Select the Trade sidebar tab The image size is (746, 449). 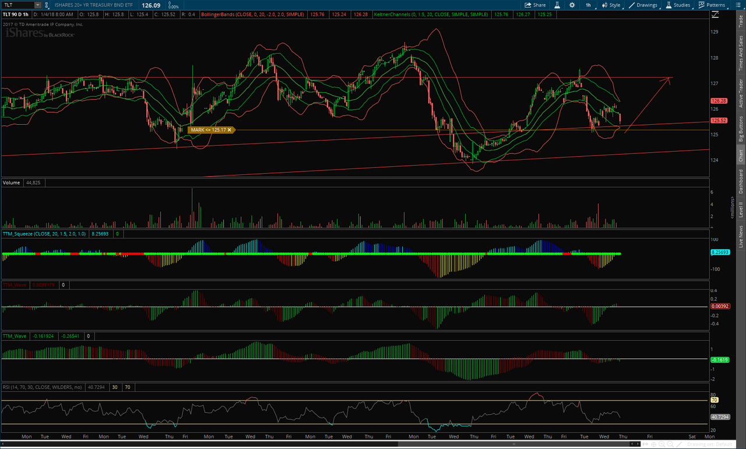741,22
